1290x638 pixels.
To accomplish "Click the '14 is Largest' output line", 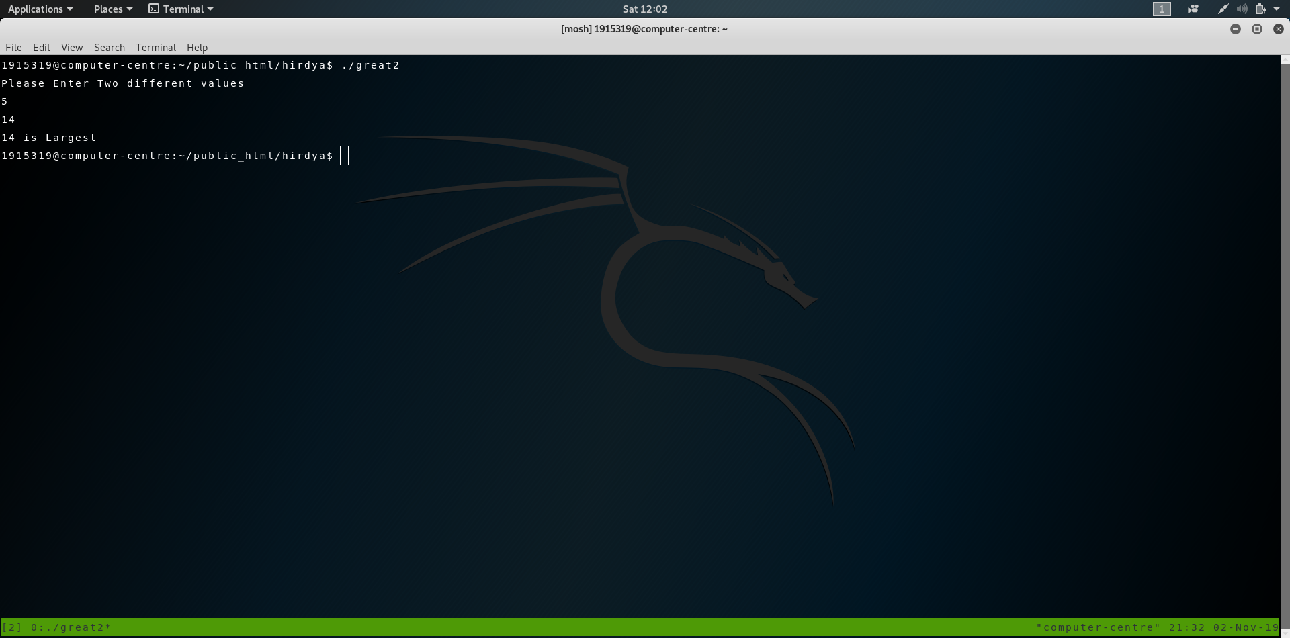I will (x=49, y=138).
